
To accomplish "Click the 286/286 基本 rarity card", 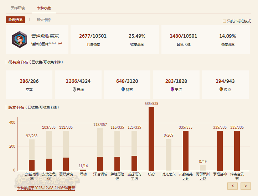I will point(29,84).
